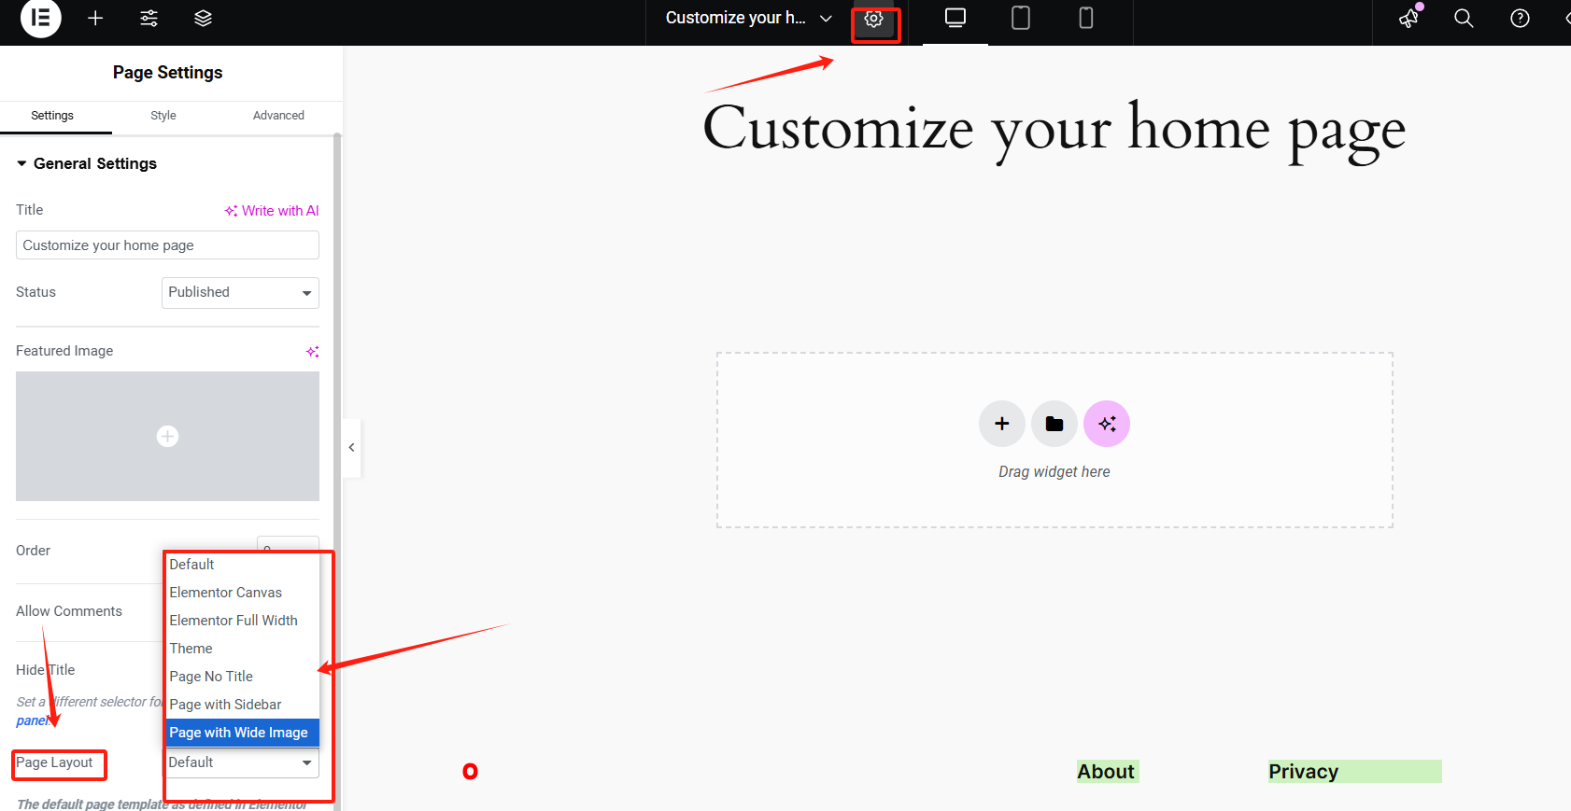Image resolution: width=1571 pixels, height=811 pixels.
Task: Click the Write with AI link
Action: coord(272,211)
